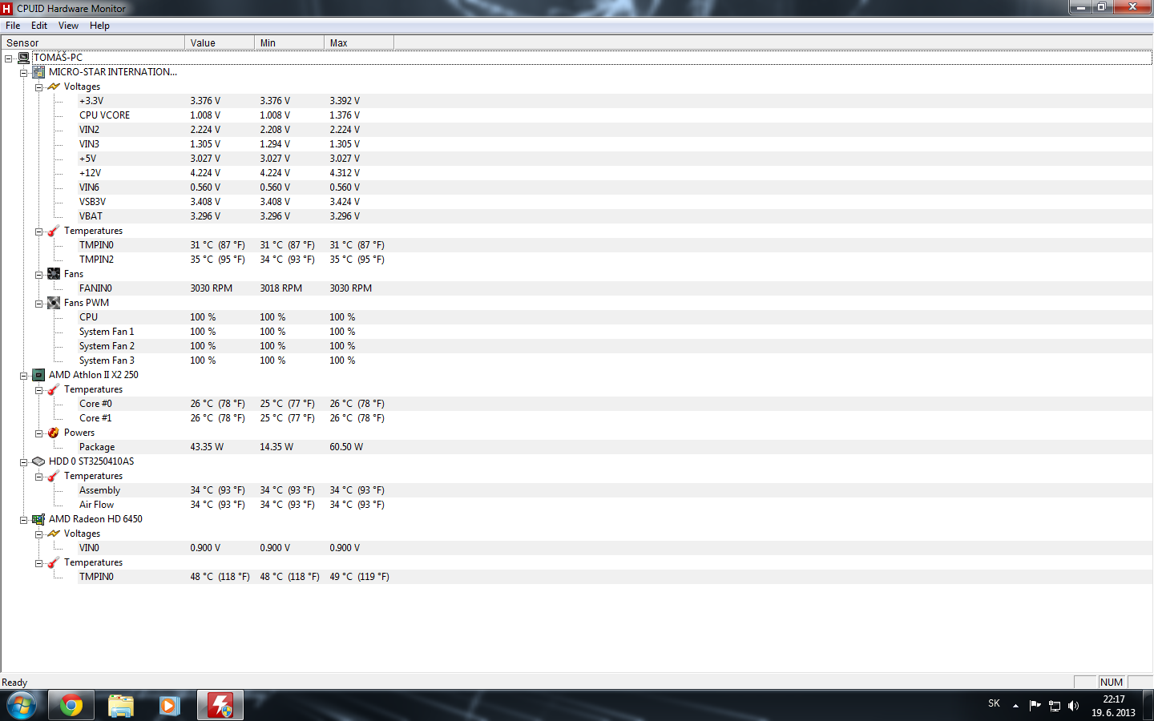Click the Sensor column header
The height and width of the screenshot is (721, 1154).
point(93,42)
